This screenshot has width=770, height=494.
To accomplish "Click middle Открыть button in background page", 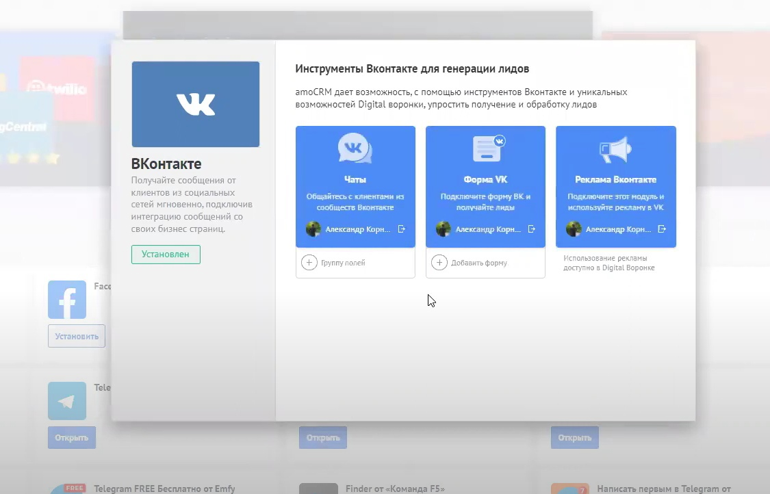I will [x=323, y=437].
